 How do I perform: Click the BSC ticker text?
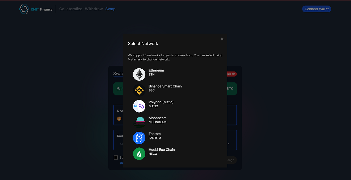click(x=152, y=90)
